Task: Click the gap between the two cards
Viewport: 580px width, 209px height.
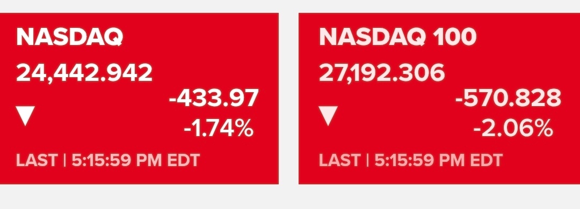Action: 288,98
